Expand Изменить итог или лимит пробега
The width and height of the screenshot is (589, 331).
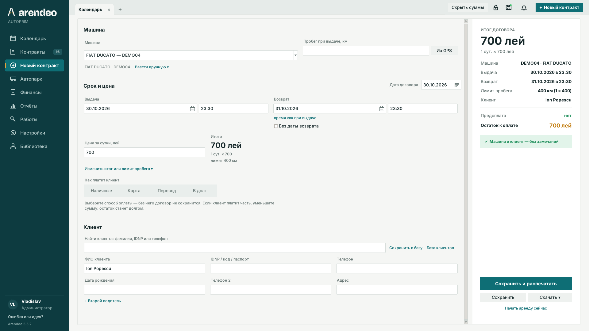click(x=119, y=169)
